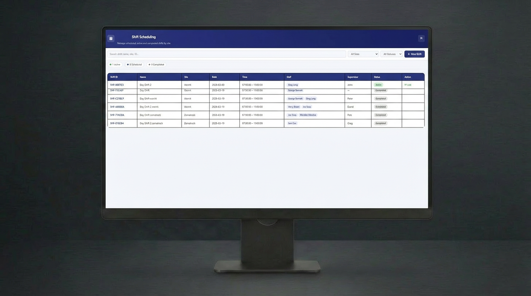This screenshot has height=296, width=531.
Task: Toggle the Scheduled filter chip
Action: tap(134, 65)
